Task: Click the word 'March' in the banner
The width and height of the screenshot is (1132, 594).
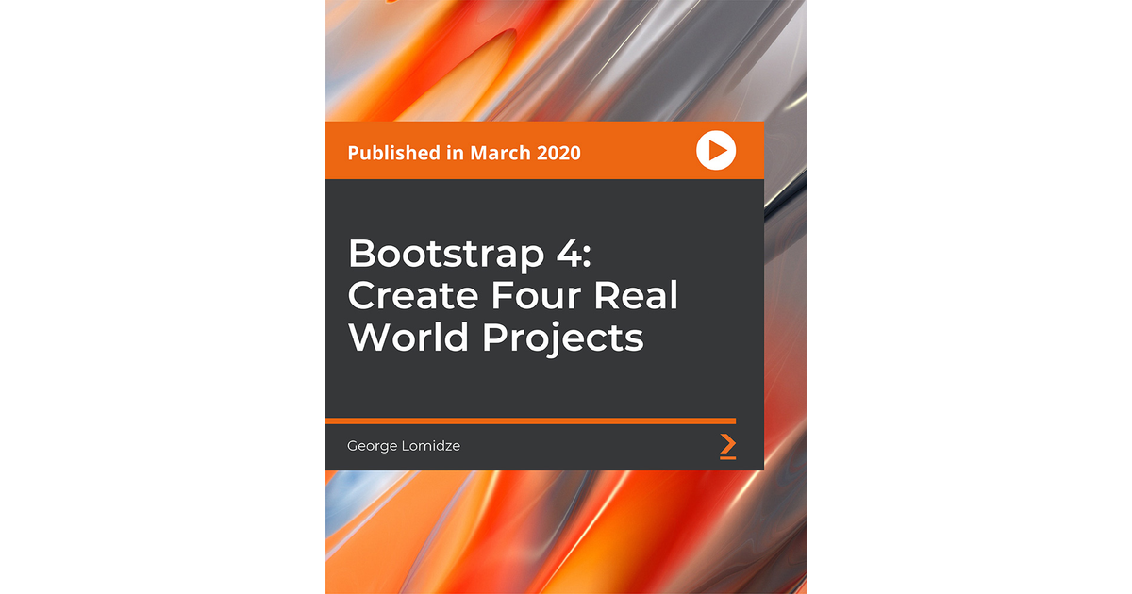Action: click(x=501, y=153)
